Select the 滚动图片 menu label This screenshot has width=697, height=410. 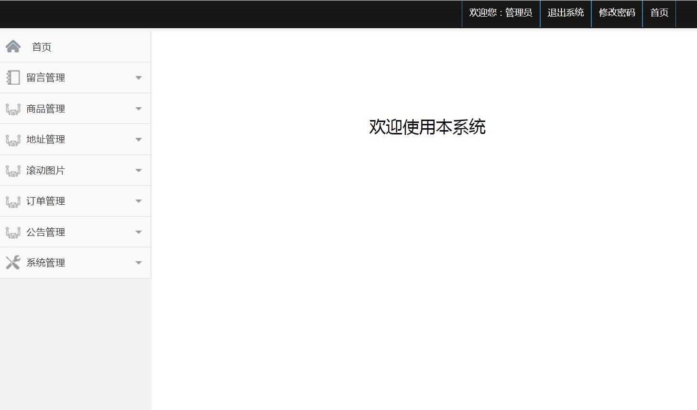45,170
